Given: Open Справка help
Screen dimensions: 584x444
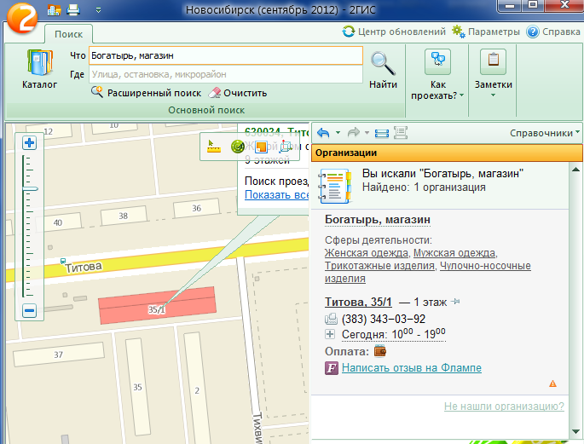Looking at the screenshot, I should pos(553,32).
